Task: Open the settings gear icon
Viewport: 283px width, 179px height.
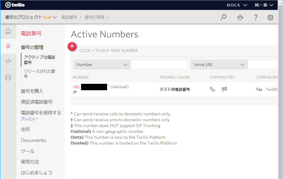Action: coord(270,18)
